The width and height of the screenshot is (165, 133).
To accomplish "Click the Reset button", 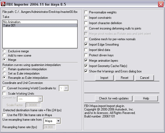I will point(124,78).
